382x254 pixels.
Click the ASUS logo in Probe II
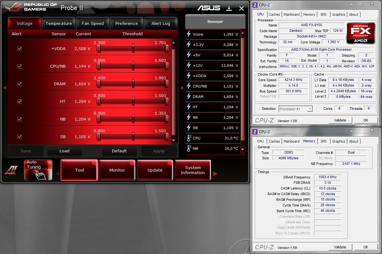tap(209, 8)
